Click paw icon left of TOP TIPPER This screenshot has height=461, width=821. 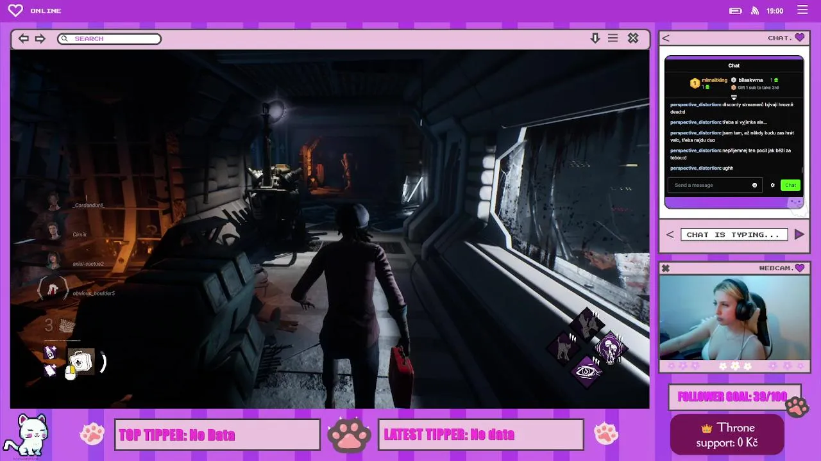click(92, 434)
